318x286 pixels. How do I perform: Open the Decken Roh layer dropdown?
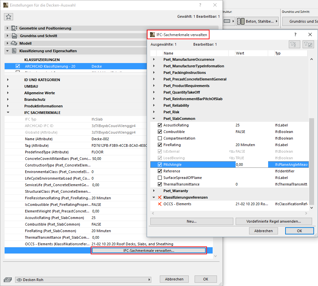point(149,279)
